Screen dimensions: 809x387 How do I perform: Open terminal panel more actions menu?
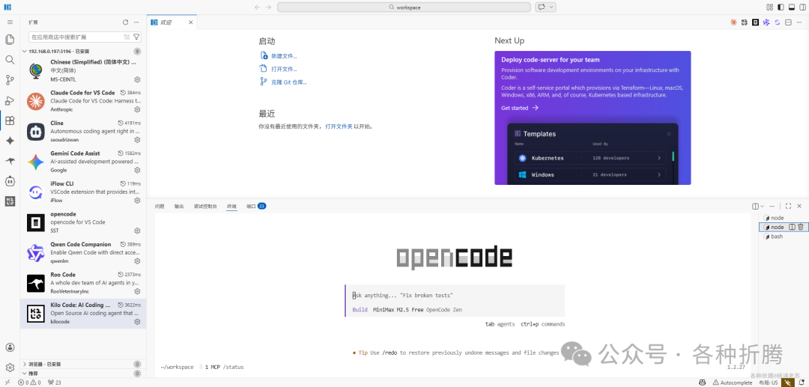tap(772, 206)
